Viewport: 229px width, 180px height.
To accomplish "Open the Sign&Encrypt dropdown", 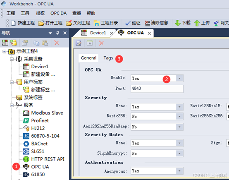I will [x=179, y=154].
